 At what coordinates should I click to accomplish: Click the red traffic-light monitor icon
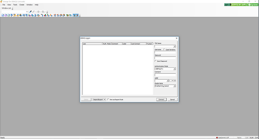coord(45,15)
